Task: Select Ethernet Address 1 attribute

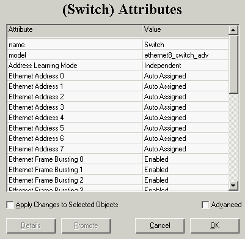Action: click(x=75, y=86)
